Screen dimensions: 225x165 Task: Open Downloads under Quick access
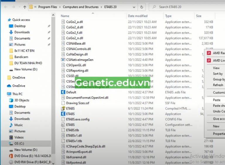click(x=22, y=32)
